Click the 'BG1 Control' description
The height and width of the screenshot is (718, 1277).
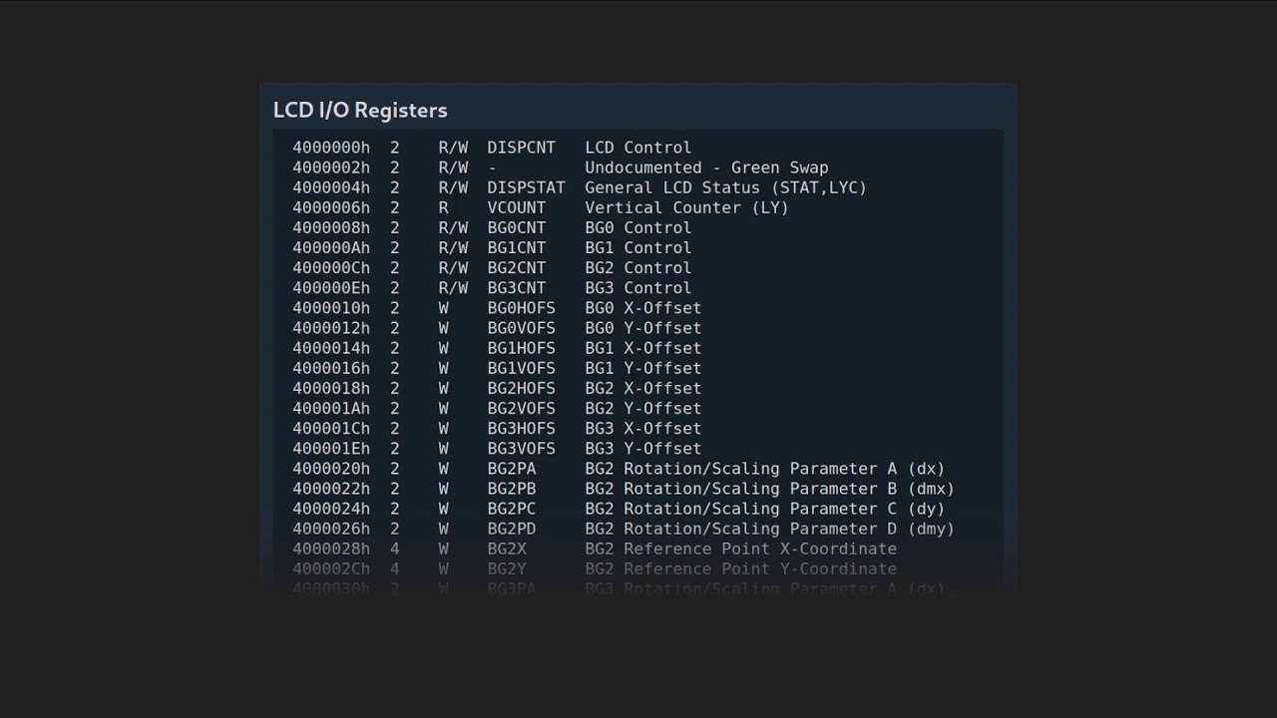pos(638,247)
